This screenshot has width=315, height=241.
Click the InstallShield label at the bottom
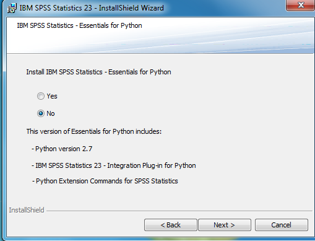coord(27,210)
